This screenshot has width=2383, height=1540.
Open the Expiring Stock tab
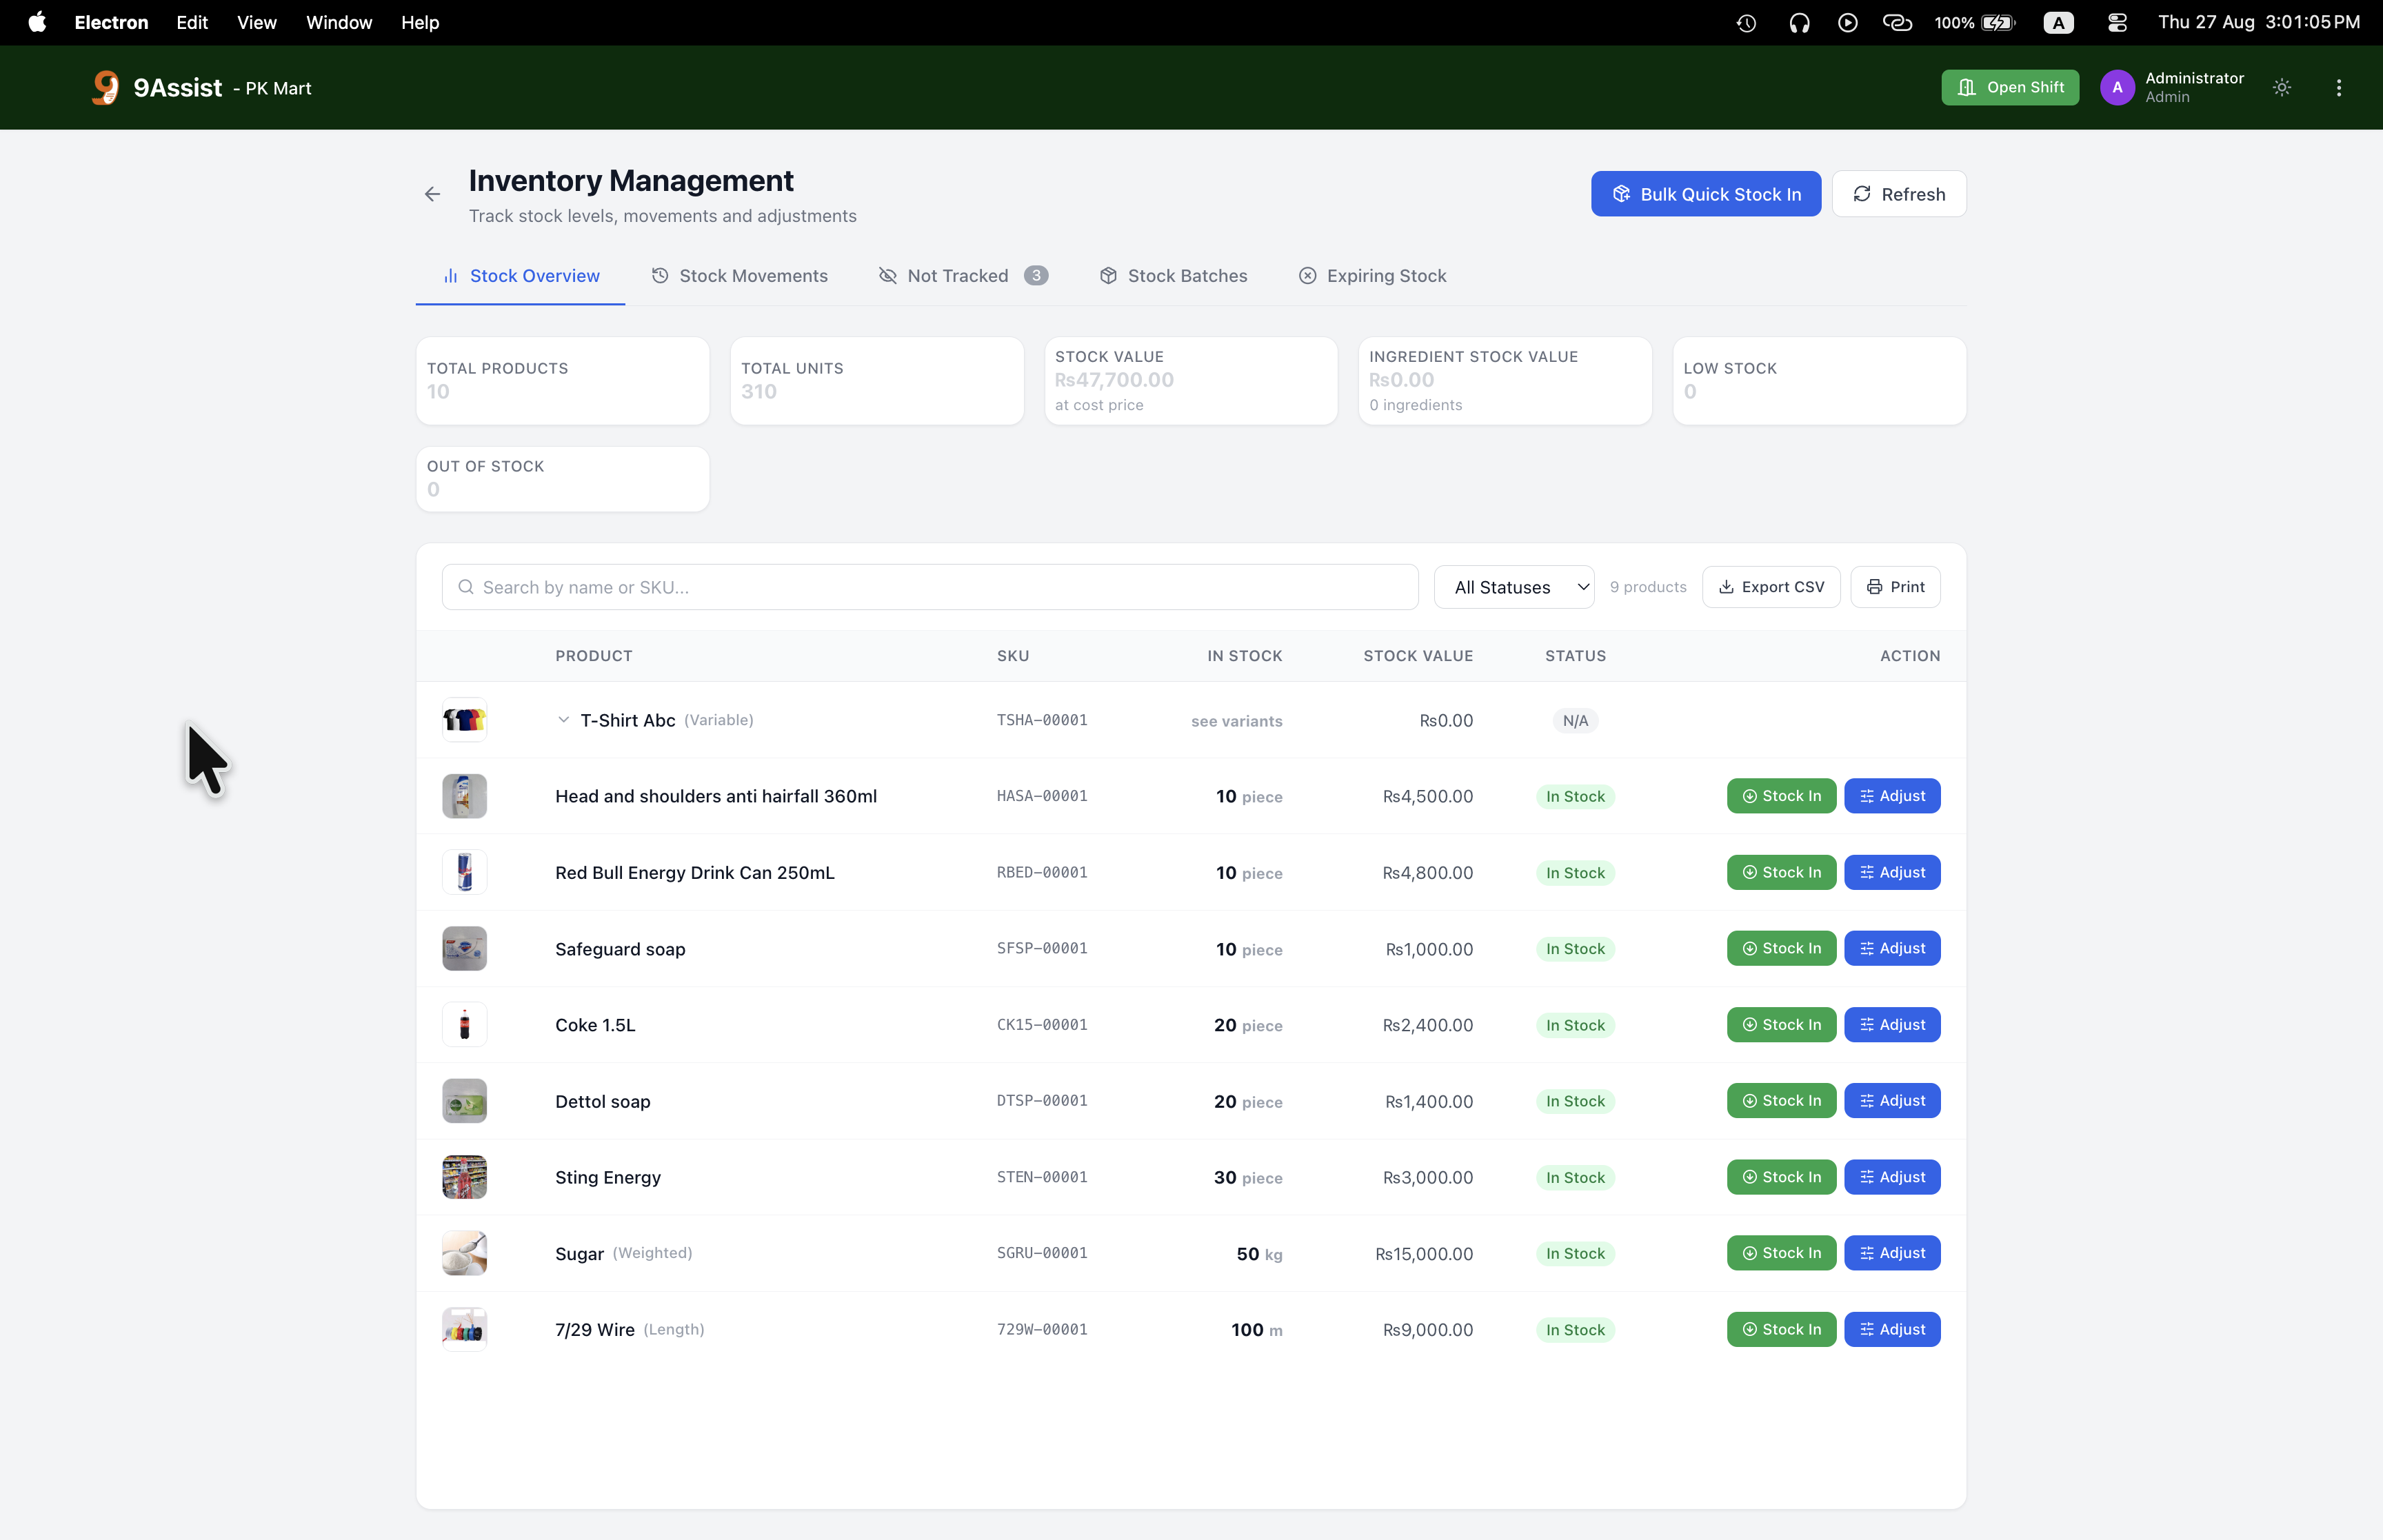(1372, 276)
